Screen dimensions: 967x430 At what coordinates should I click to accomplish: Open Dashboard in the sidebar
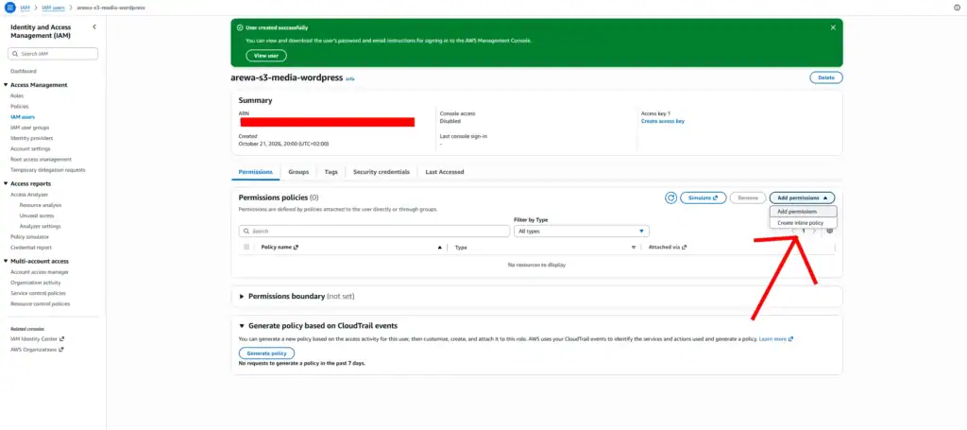pyautogui.click(x=24, y=72)
